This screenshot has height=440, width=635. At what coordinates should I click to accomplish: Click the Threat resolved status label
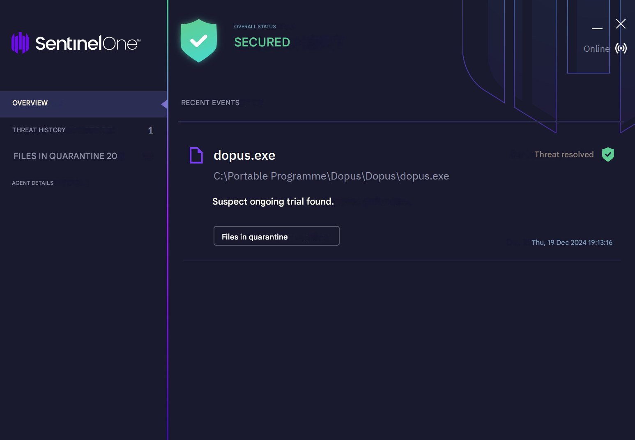564,154
